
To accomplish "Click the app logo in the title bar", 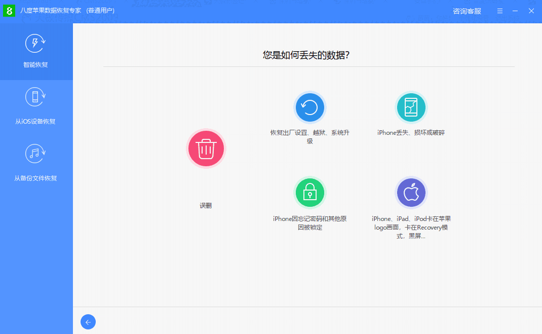I will (x=9, y=10).
